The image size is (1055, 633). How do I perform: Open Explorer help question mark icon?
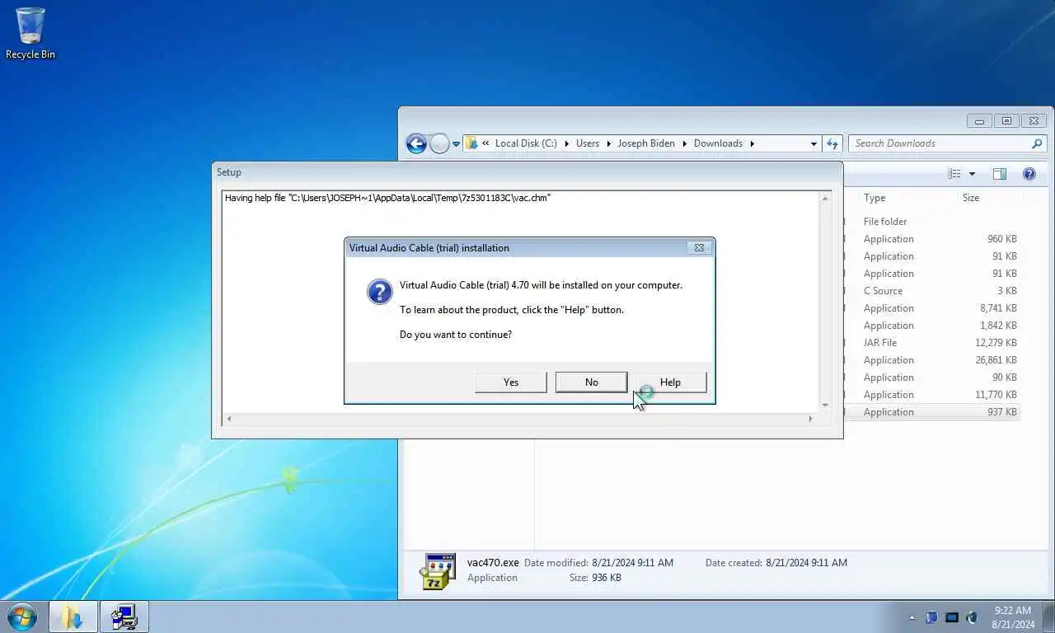coord(1029,174)
